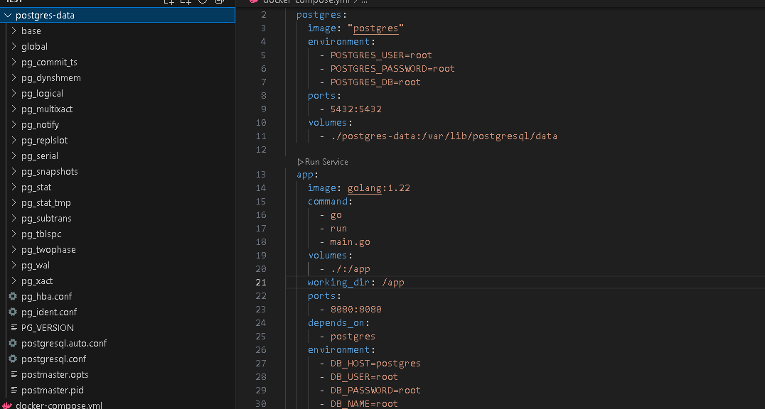Screen dimensions: 765x409
Task: Collapse the postgres-data folder chevron
Action: 8,15
